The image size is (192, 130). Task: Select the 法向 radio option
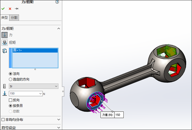[10, 74]
